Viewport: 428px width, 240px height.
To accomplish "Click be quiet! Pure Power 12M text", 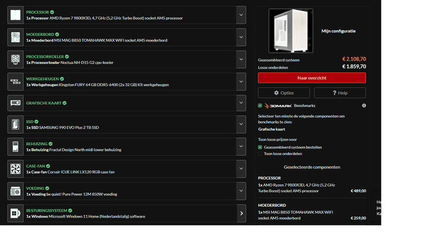I will coord(82,194).
